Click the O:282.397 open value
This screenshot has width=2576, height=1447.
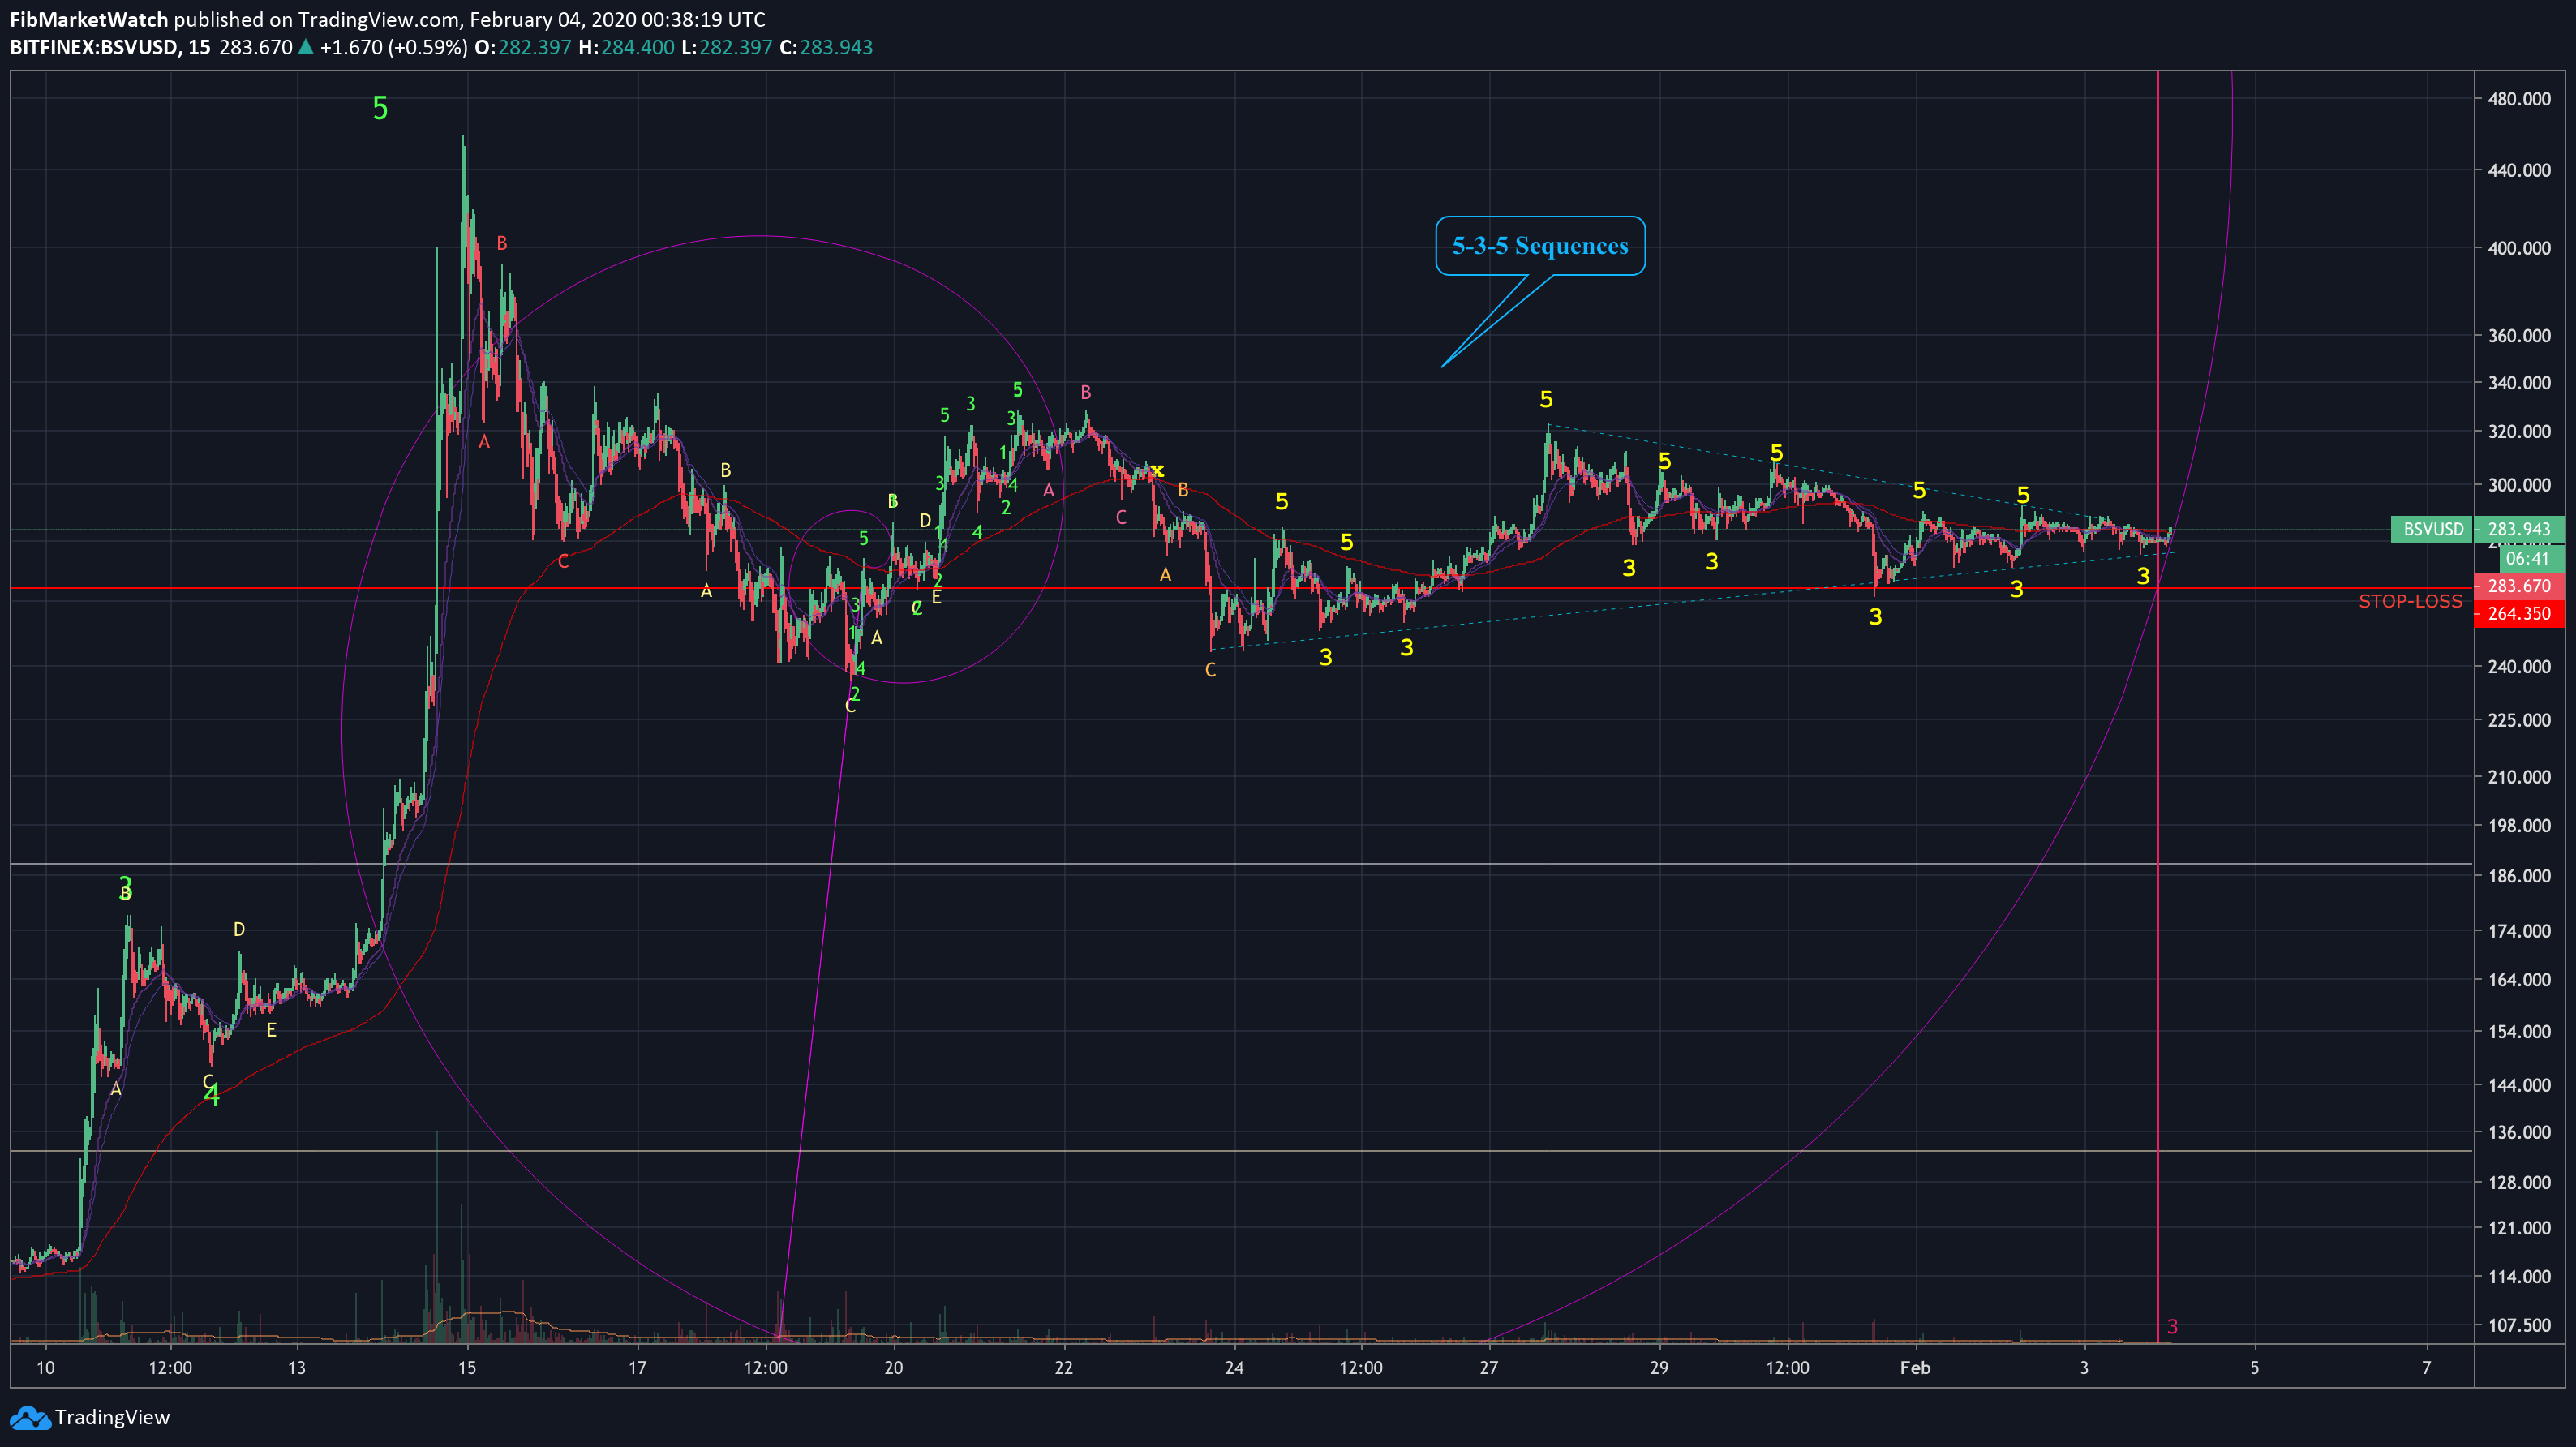pos(523,47)
